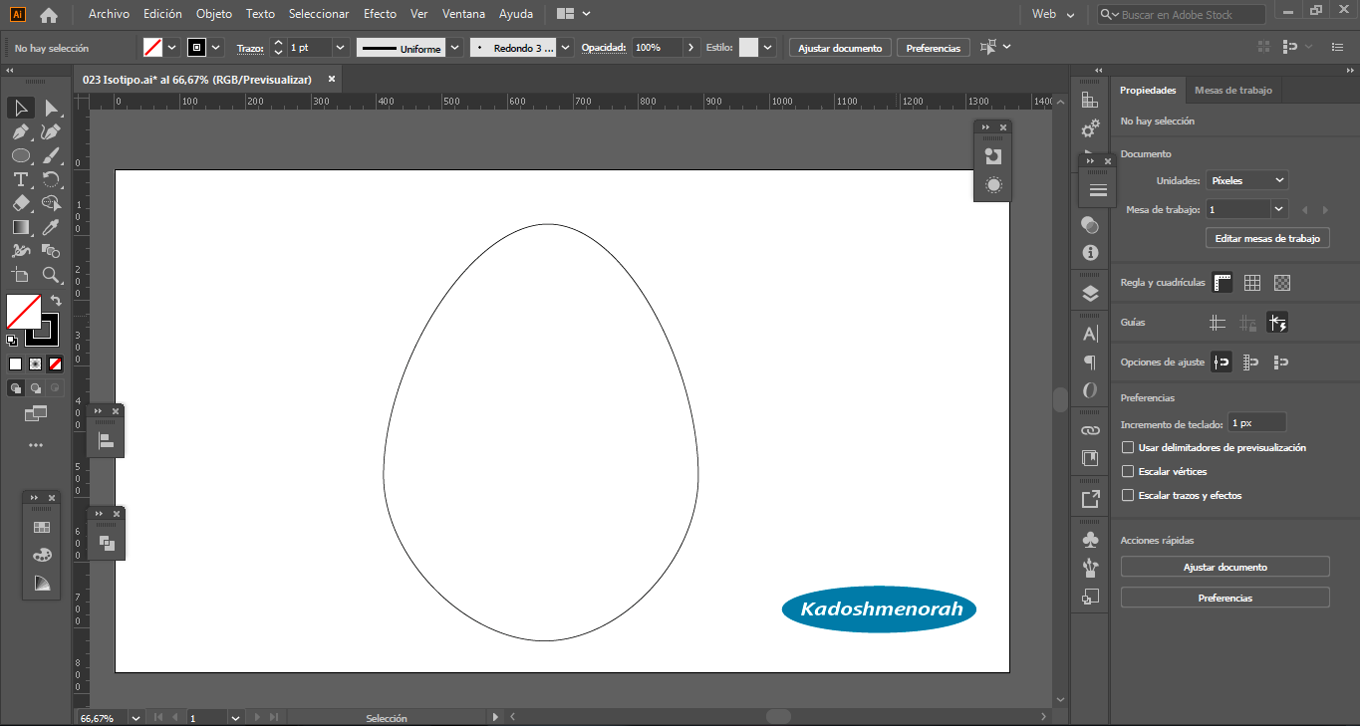Open the fill color dropdown in control bar
The image size is (1360, 726).
(x=172, y=48)
